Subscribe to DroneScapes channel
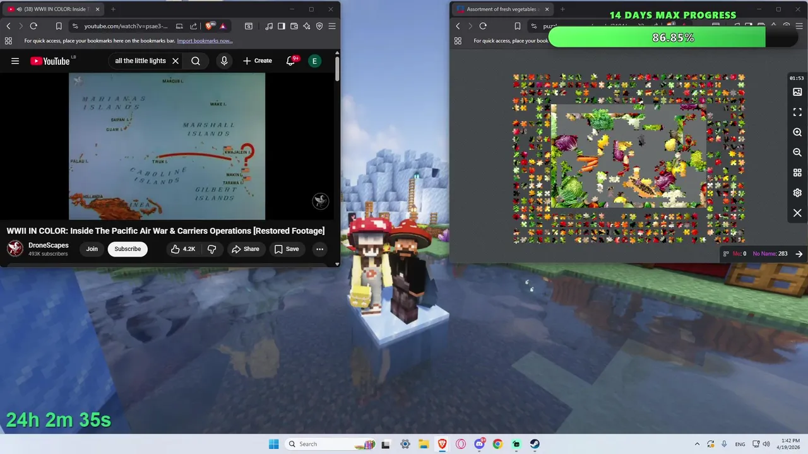The image size is (808, 454). tap(128, 249)
